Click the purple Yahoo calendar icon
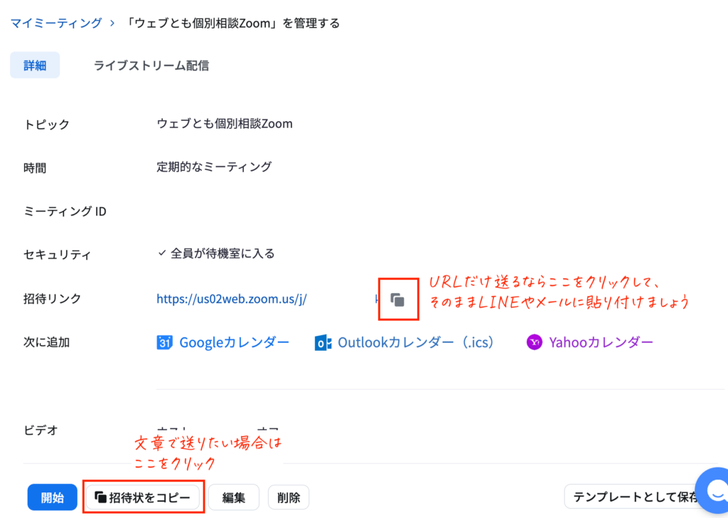The image size is (728, 518). [x=535, y=342]
